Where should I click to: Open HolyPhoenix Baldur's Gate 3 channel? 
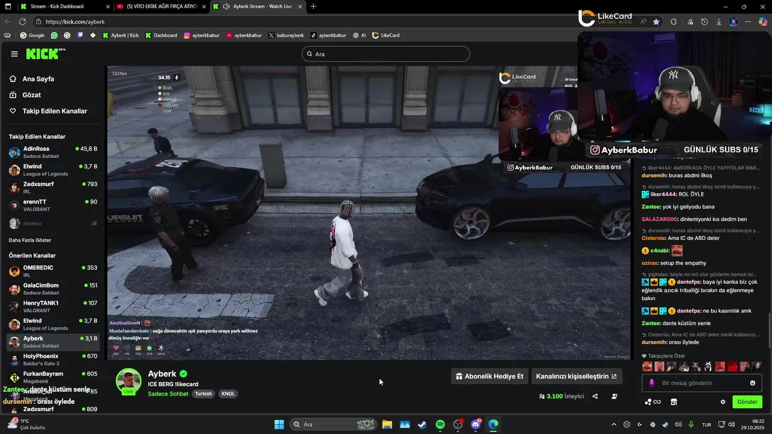coord(53,359)
